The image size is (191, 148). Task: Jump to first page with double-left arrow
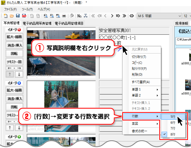coord(93,16)
